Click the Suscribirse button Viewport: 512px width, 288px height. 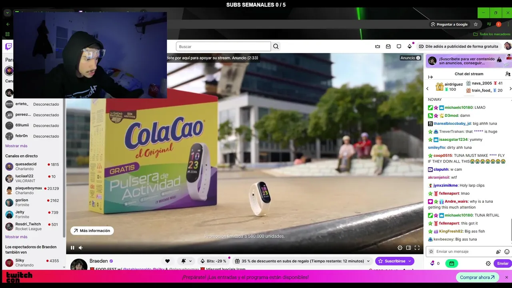(394, 261)
